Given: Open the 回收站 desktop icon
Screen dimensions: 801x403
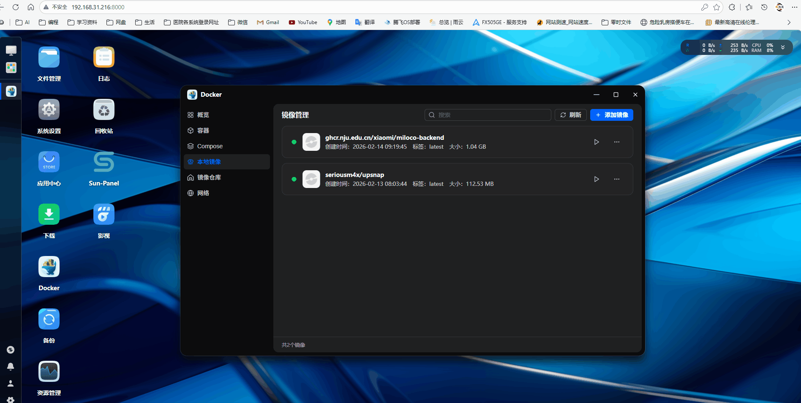Looking at the screenshot, I should [x=104, y=110].
